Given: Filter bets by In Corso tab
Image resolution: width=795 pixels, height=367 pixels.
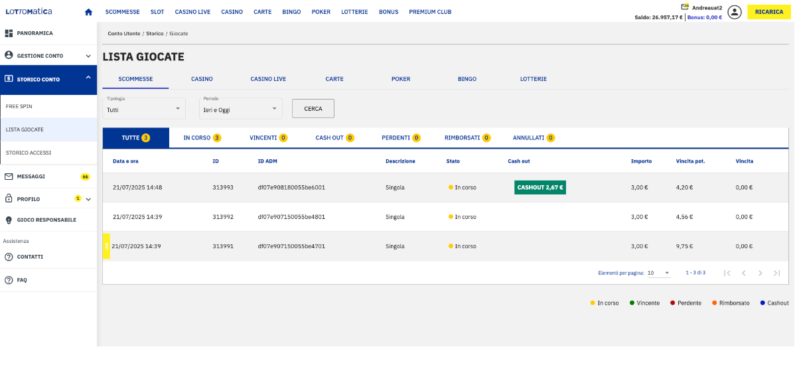Looking at the screenshot, I should pos(202,138).
